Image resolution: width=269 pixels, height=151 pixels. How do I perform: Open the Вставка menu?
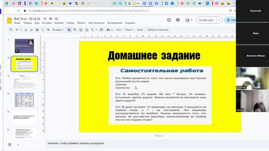pos(47,23)
